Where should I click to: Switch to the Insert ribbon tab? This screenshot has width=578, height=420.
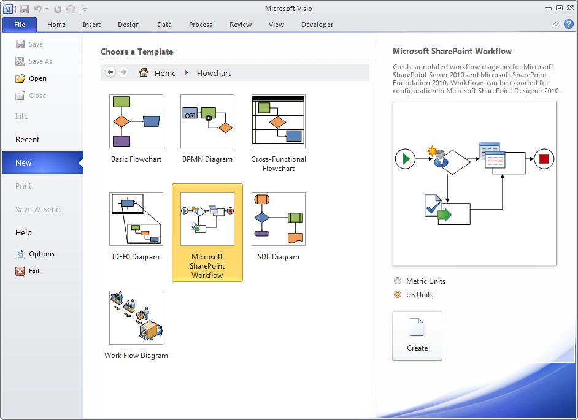(x=91, y=25)
